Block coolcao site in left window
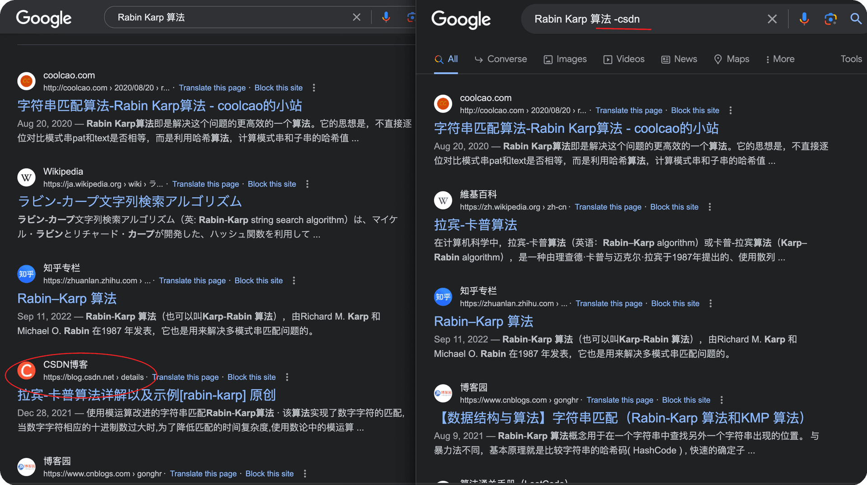Image resolution: width=867 pixels, height=485 pixels. click(x=279, y=88)
